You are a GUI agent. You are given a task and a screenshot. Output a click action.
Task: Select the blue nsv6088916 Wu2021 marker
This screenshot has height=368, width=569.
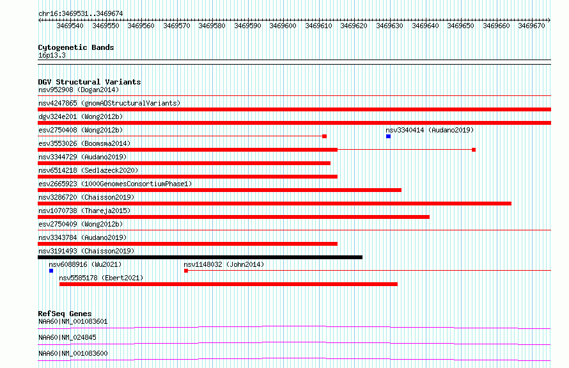point(51,271)
